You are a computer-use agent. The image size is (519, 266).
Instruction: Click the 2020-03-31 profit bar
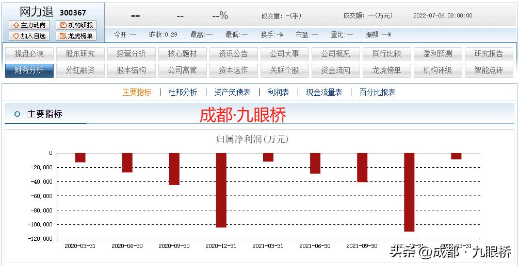80,157
